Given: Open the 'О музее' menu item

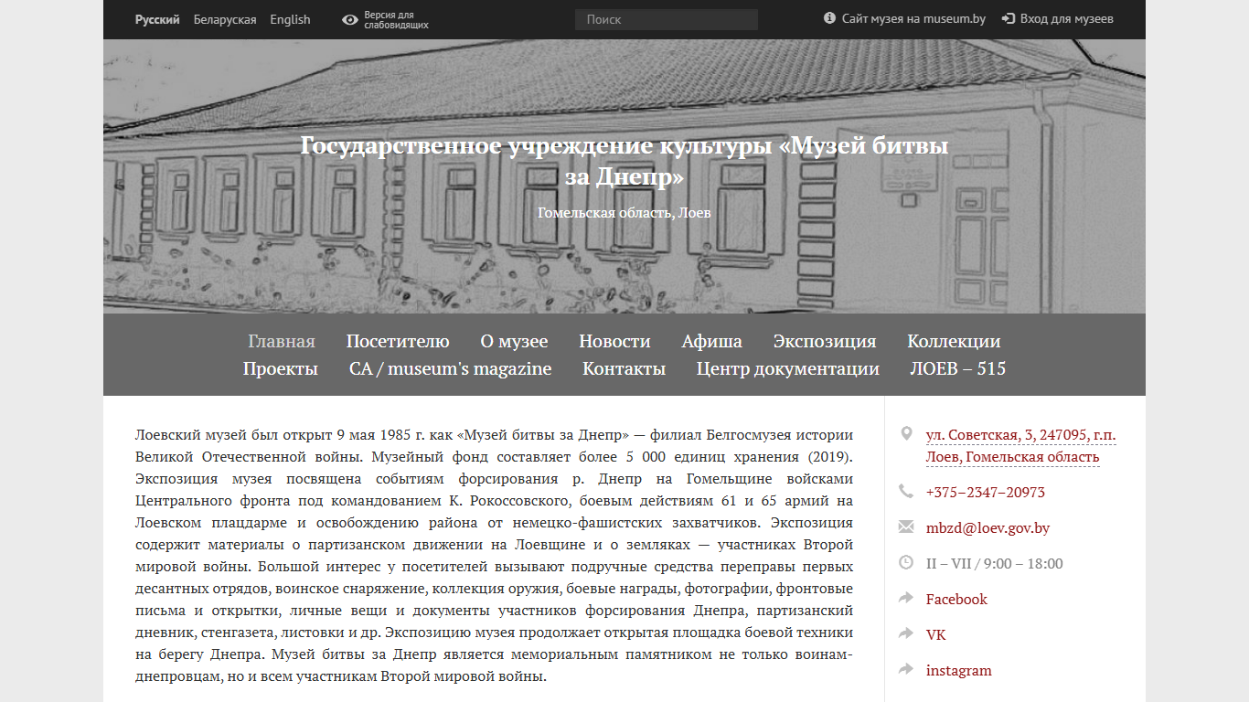Looking at the screenshot, I should (514, 342).
